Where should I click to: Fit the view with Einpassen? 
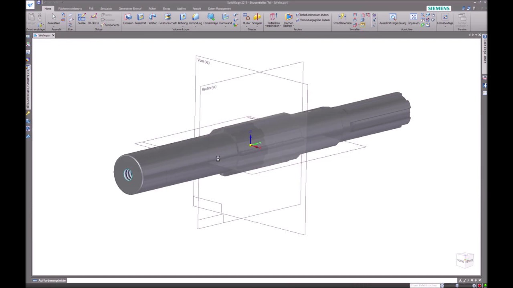pyautogui.click(x=413, y=19)
